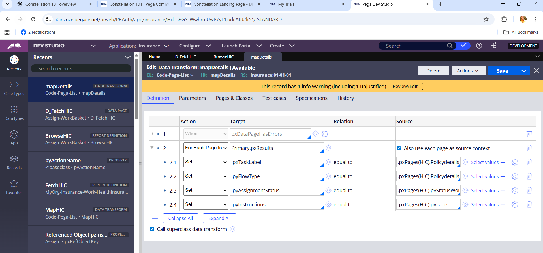
Task: Open Data types in sidebar
Action: 14,113
